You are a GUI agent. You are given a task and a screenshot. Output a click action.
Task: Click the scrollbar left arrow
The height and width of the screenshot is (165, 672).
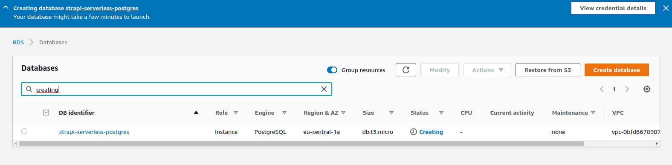pyautogui.click(x=16, y=143)
